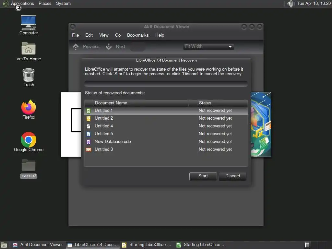Switch to second Starting LibreOffice taskbar entry
The width and height of the screenshot is (332, 249).
(x=202, y=245)
